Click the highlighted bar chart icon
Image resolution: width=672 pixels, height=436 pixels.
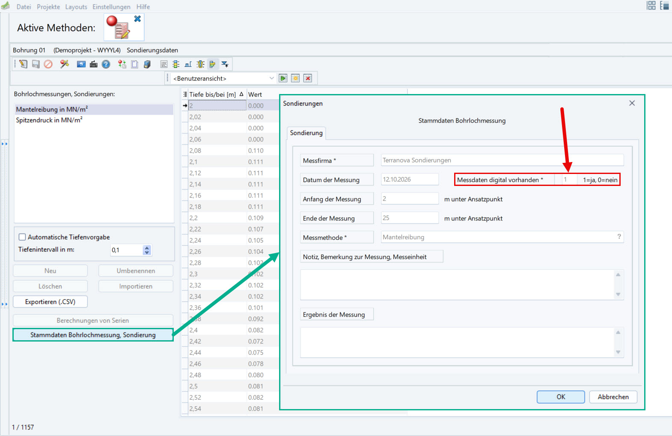click(213, 64)
